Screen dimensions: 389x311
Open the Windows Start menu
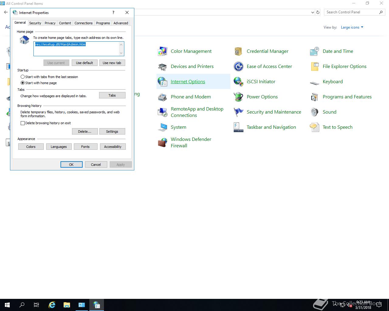tap(7, 305)
